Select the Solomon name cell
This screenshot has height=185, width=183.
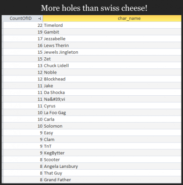click(x=112, y=126)
